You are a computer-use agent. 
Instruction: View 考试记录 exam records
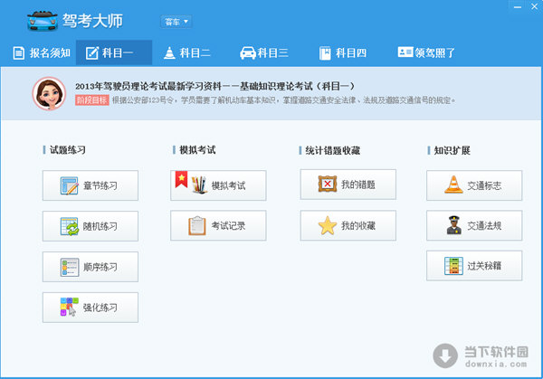[x=218, y=225]
